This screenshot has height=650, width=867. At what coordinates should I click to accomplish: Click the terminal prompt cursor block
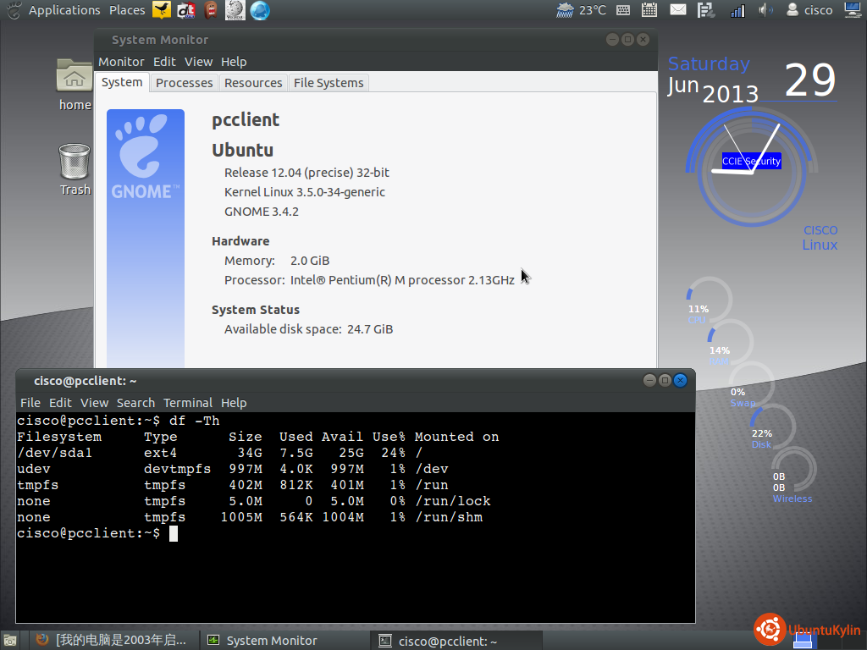point(174,533)
